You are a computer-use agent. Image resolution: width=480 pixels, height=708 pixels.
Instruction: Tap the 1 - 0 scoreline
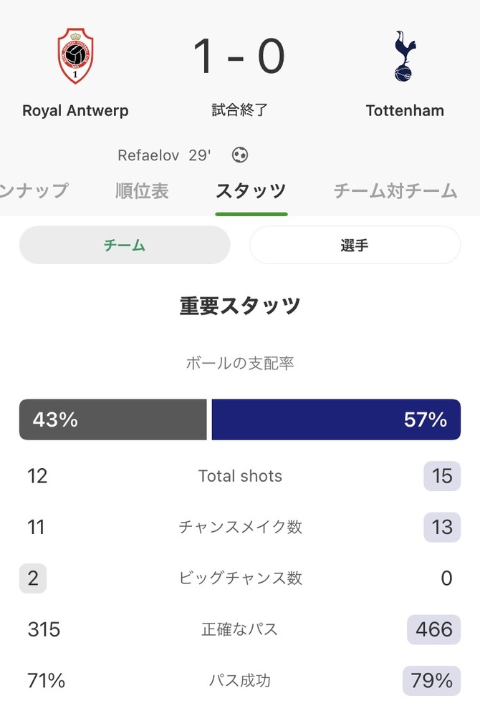pos(239,57)
